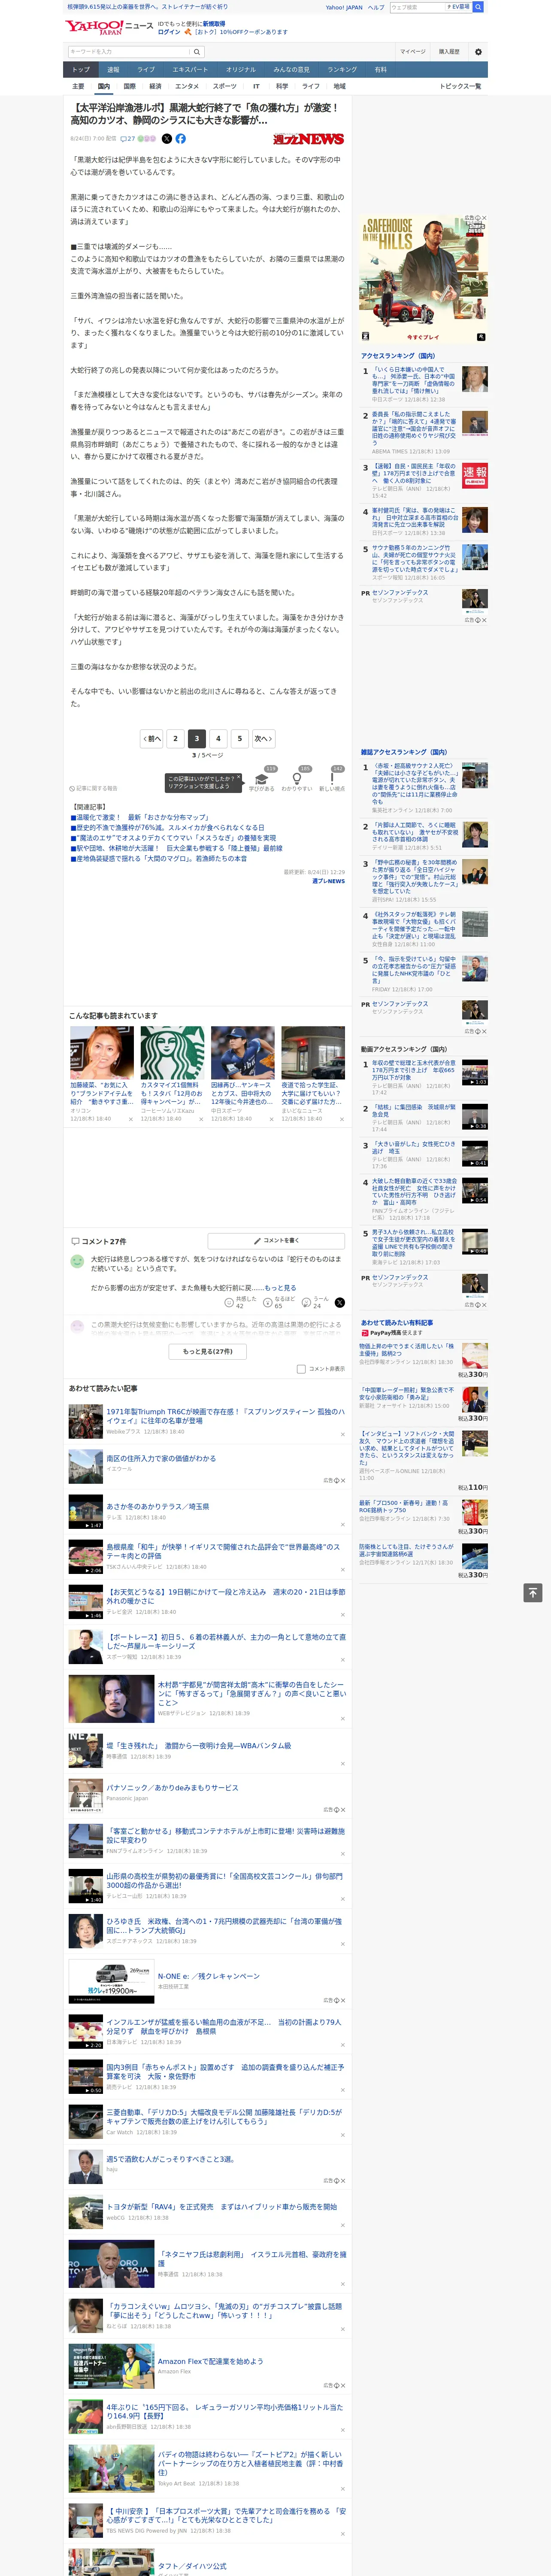This screenshot has height=2576, width=551.
Task: Click the 共感した smiley reaction icon
Action: tap(229, 1302)
